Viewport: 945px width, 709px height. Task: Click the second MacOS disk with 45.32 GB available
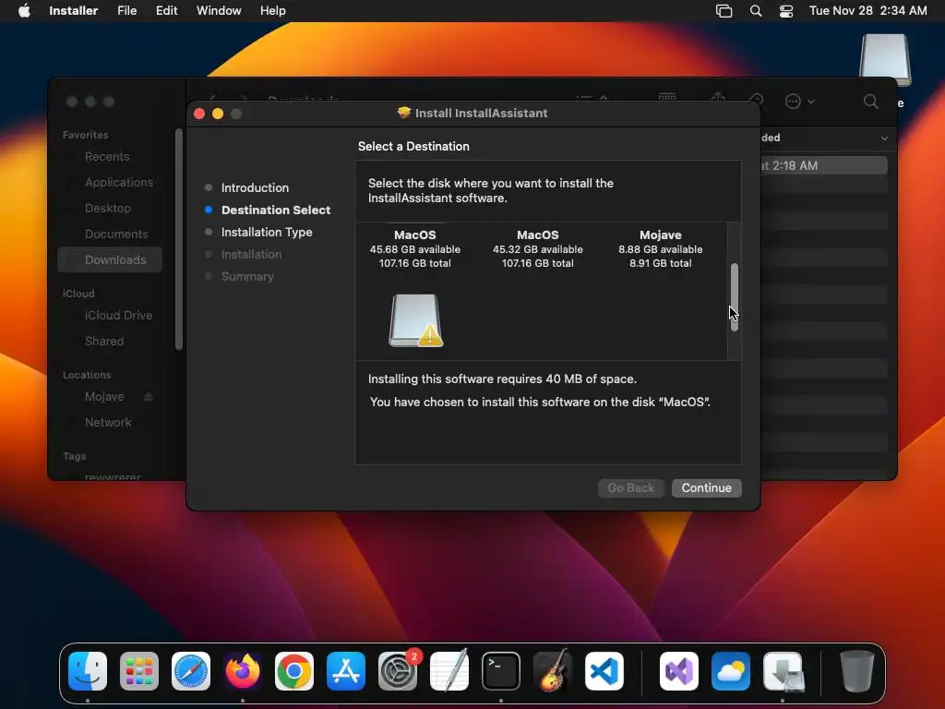(538, 248)
